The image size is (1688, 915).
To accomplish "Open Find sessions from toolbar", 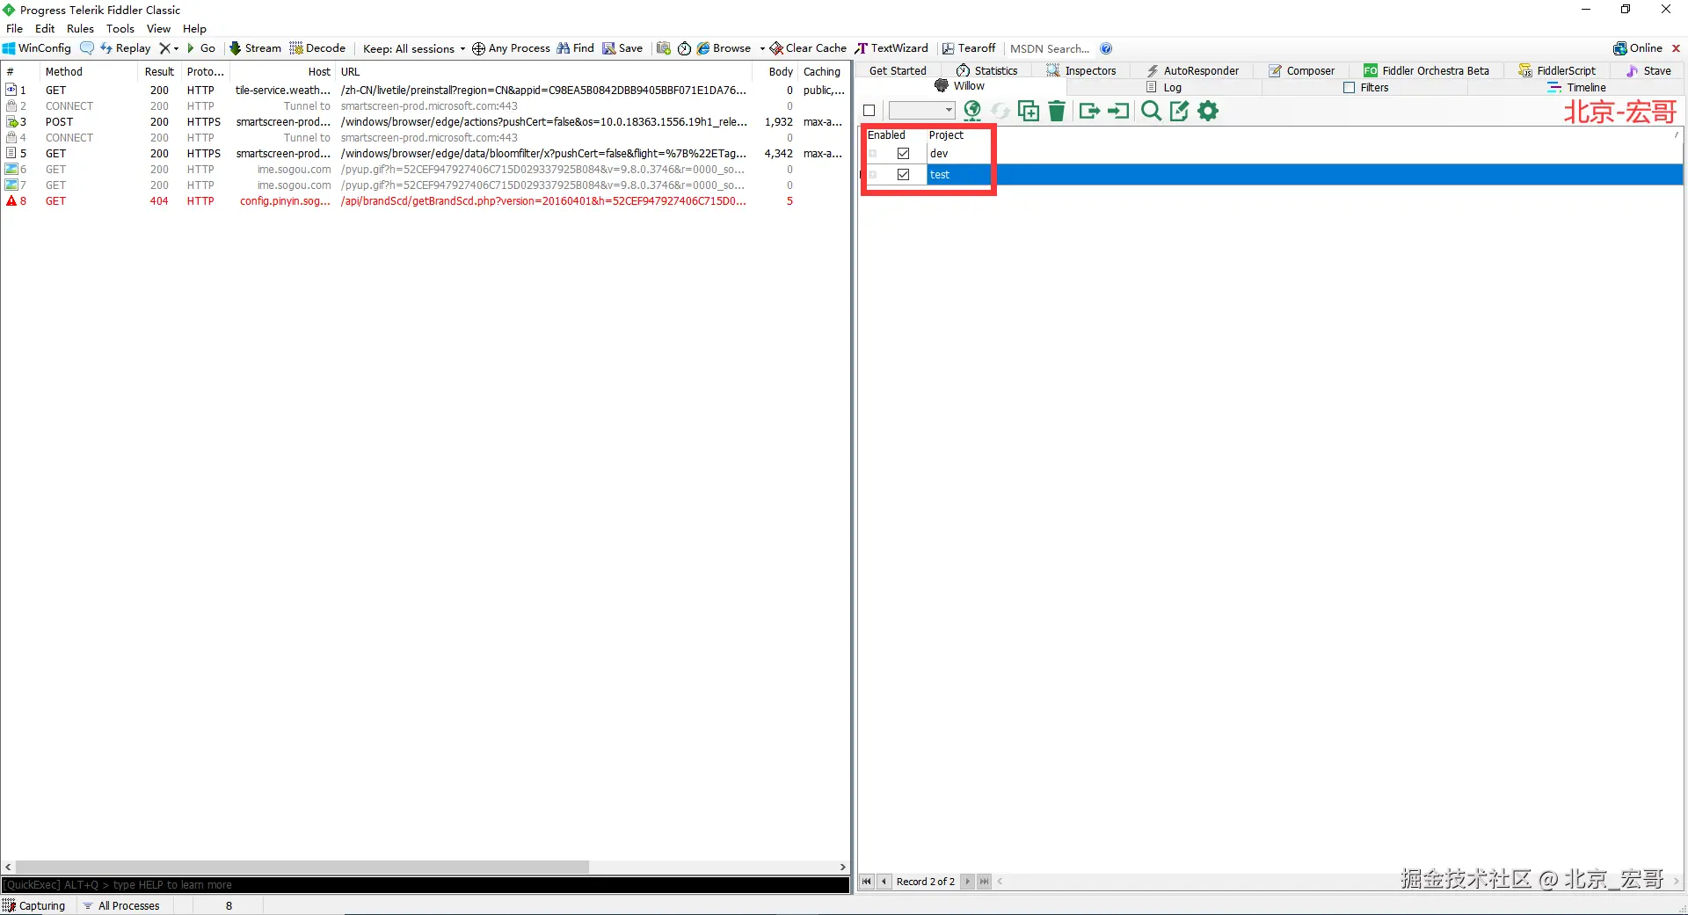I will point(576,48).
